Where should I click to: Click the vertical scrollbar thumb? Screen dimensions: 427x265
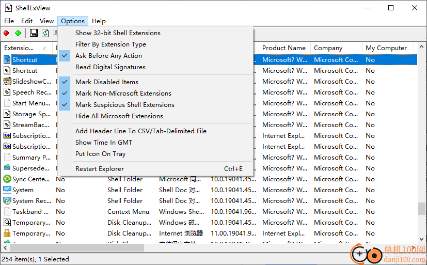pos(421,209)
